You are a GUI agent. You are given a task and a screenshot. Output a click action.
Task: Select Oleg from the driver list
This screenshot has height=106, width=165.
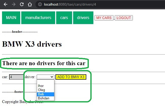coord(46,90)
